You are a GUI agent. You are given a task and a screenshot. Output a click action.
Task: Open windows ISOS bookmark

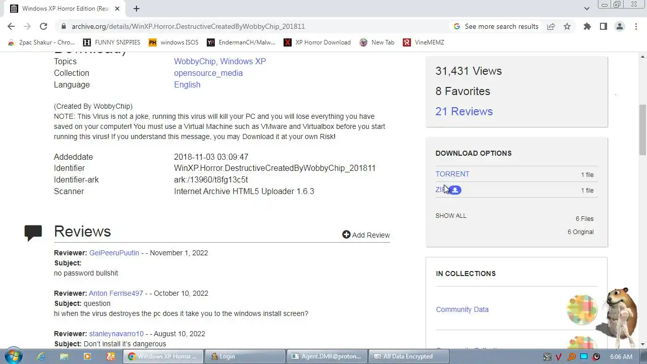(x=173, y=42)
